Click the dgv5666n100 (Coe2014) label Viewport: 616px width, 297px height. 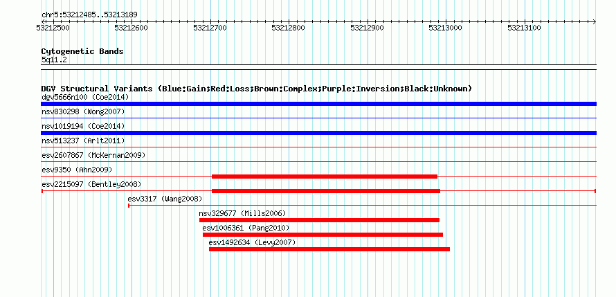pyautogui.click(x=85, y=97)
